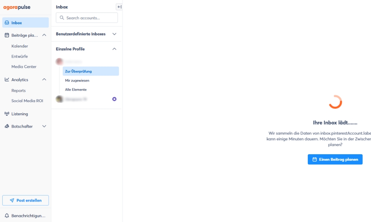The height and width of the screenshot is (222, 371).
Task: Click the Analytics chart icon
Action: (7, 80)
